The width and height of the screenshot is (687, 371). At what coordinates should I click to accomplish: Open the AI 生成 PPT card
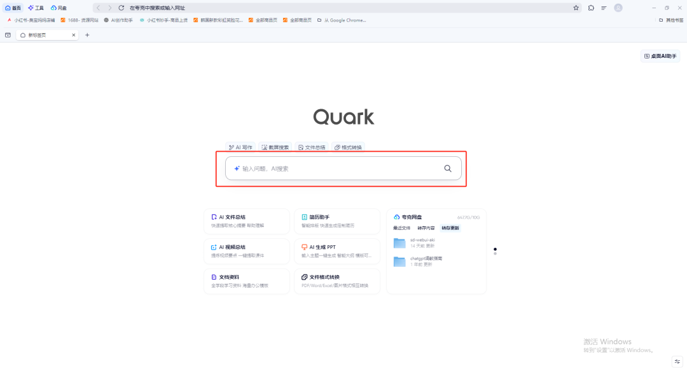[x=337, y=251]
